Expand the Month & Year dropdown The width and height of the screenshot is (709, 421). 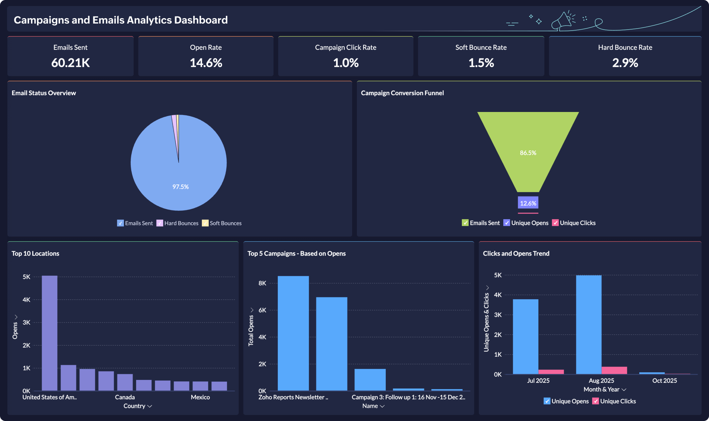623,389
